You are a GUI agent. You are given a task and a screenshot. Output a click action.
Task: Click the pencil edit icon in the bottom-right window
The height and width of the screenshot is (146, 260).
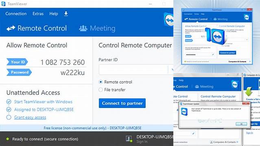193,133
